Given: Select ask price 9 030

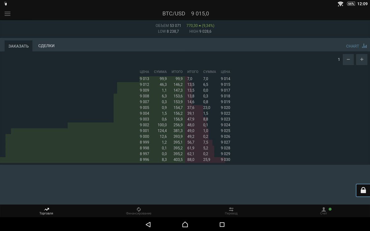Looking at the screenshot, I should 225,160.
